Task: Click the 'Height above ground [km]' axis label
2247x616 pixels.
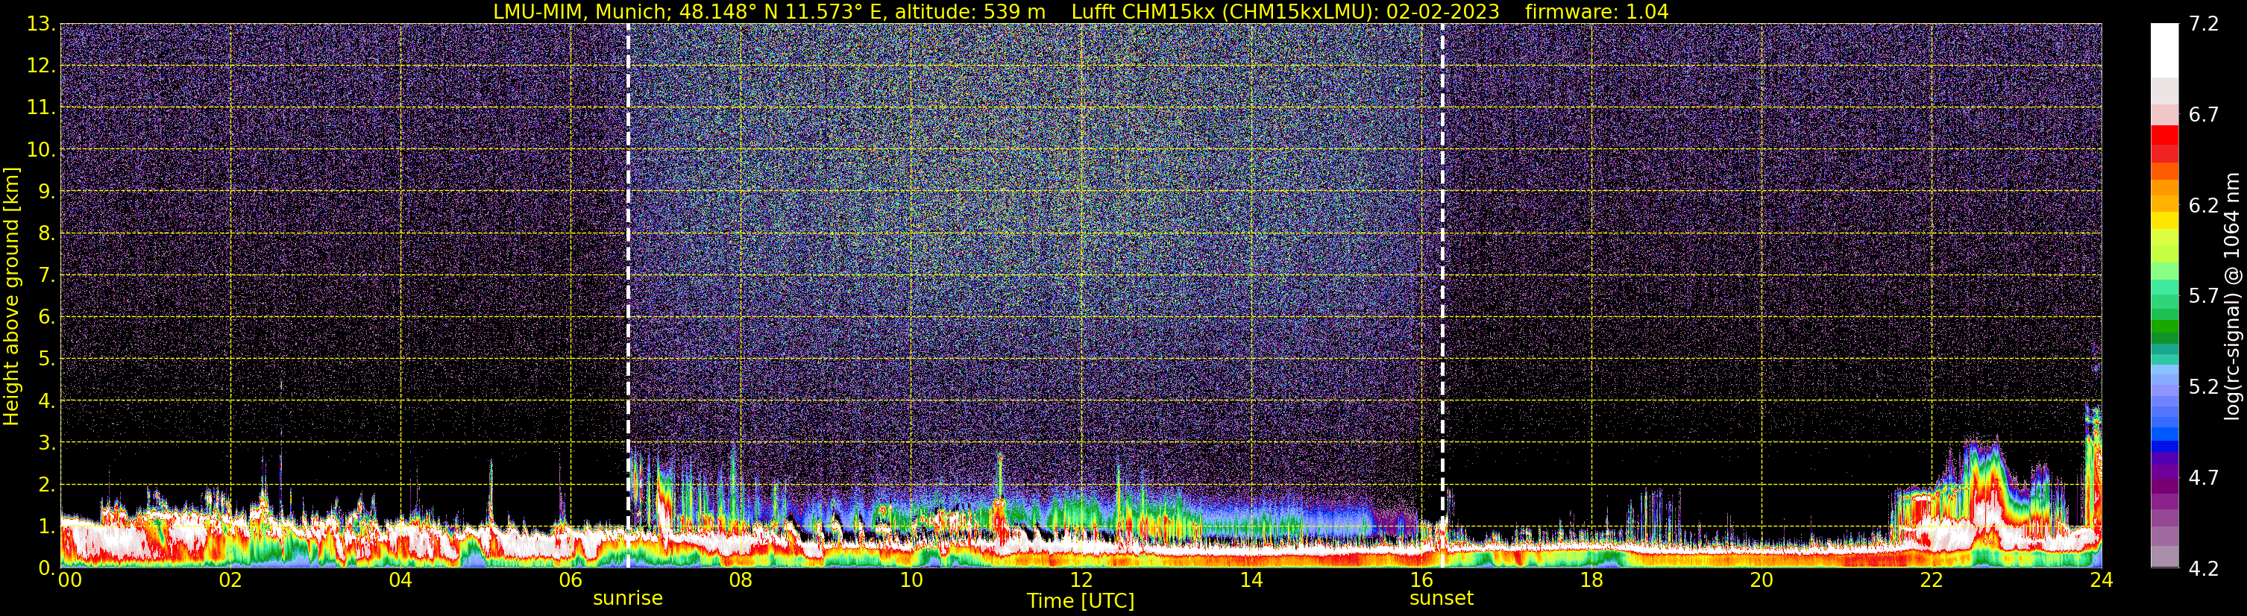Action: pos(11,296)
